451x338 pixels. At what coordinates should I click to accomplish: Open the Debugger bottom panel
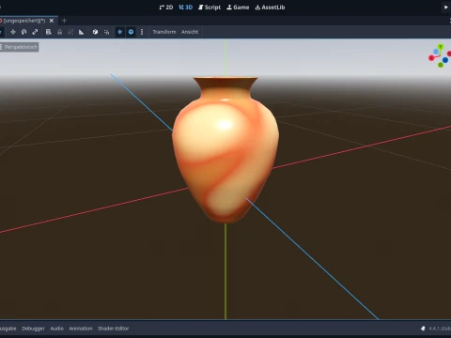point(33,329)
